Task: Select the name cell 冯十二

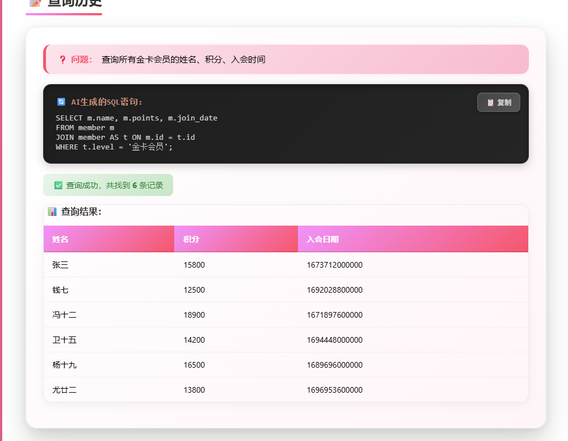Action: point(64,315)
